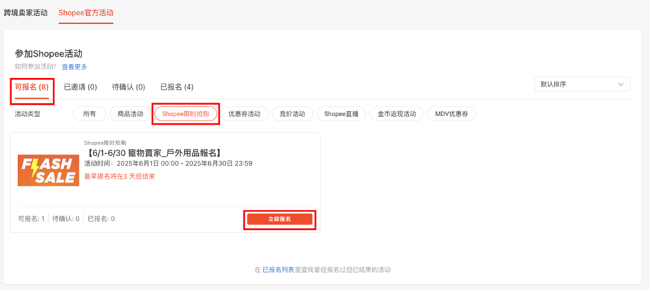Switch to the 已邀请 (0) tab

coord(80,87)
